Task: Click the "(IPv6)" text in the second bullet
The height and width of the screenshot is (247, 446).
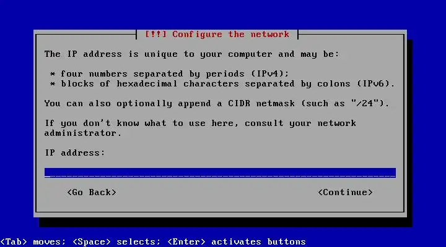Action: pos(375,83)
